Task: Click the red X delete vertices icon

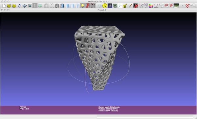Action: [x=187, y=6]
